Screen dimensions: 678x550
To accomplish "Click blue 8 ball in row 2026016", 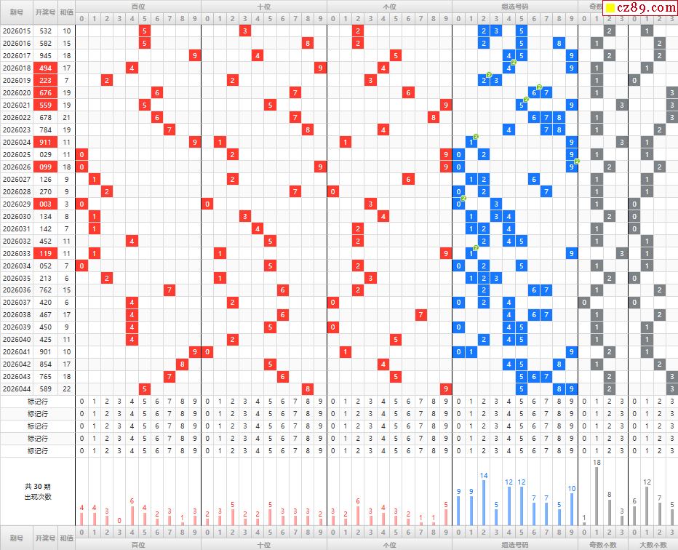I will pyautogui.click(x=559, y=43).
